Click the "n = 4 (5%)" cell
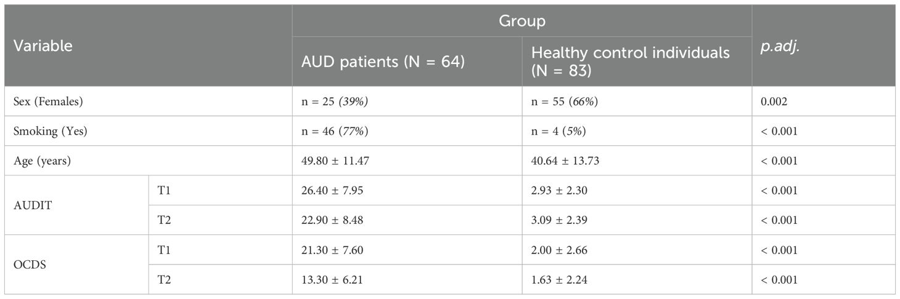The height and width of the screenshot is (299, 900). tap(558, 132)
